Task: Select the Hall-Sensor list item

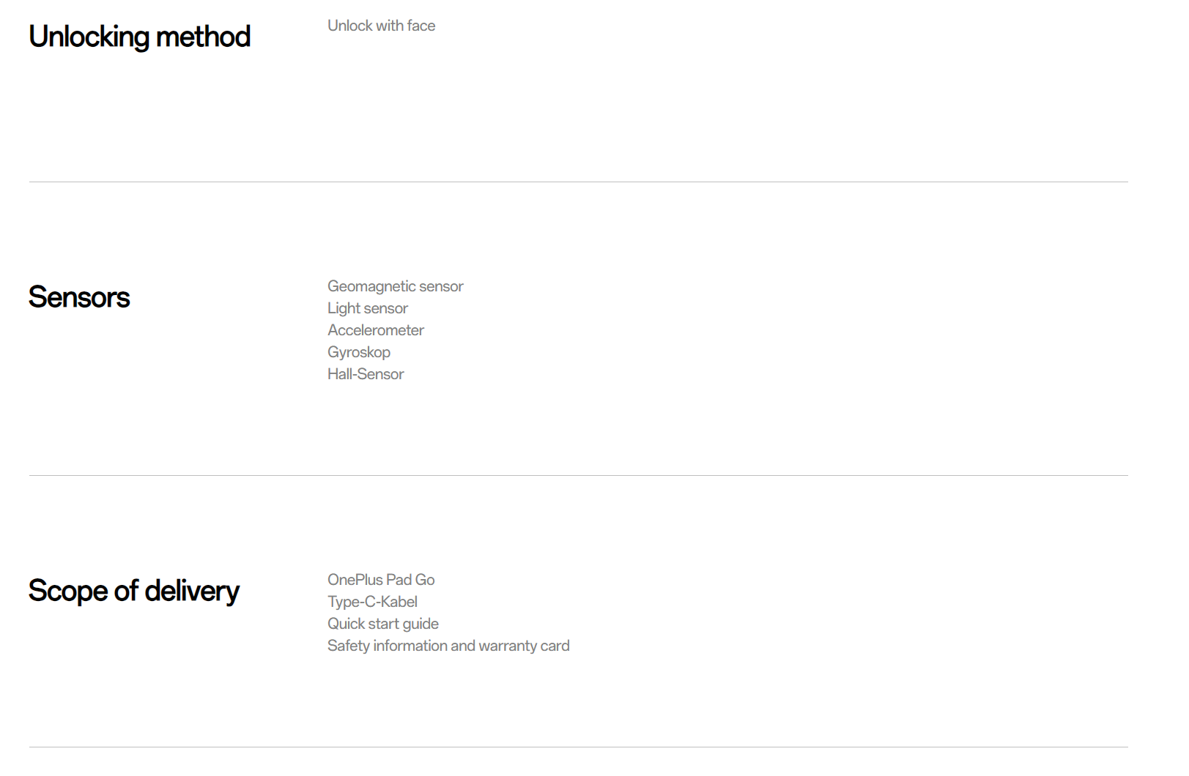Action: [366, 374]
